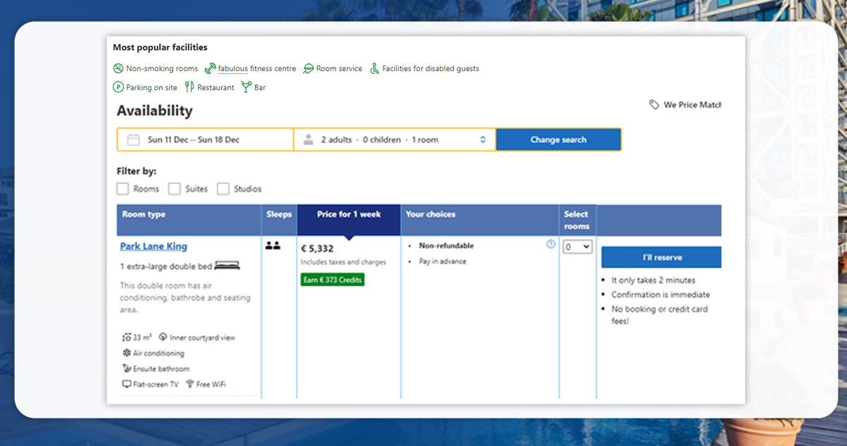Image resolution: width=847 pixels, height=446 pixels.
Task: Click the Flat-screen TV icon
Action: pos(127,384)
